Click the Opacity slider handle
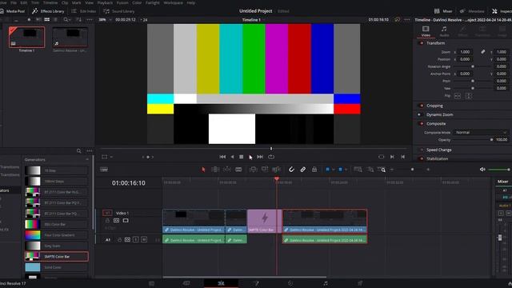 [x=491, y=140]
